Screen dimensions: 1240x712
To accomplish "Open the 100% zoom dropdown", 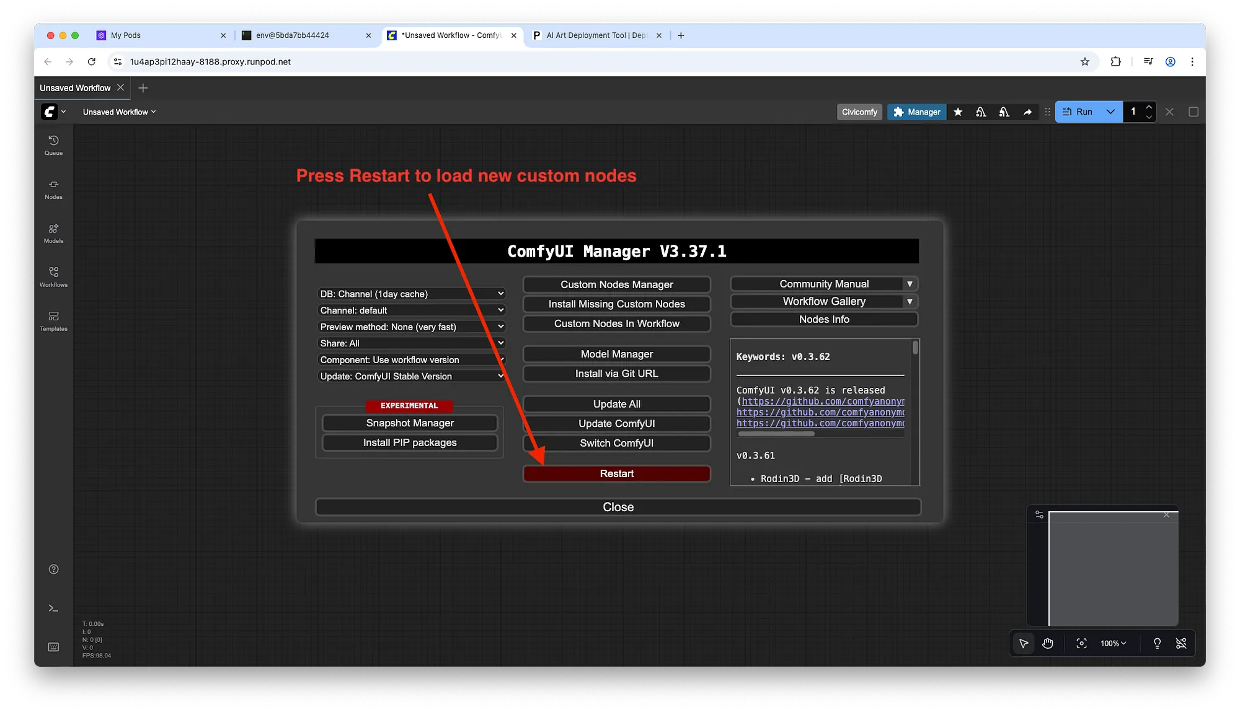I will [x=1113, y=643].
